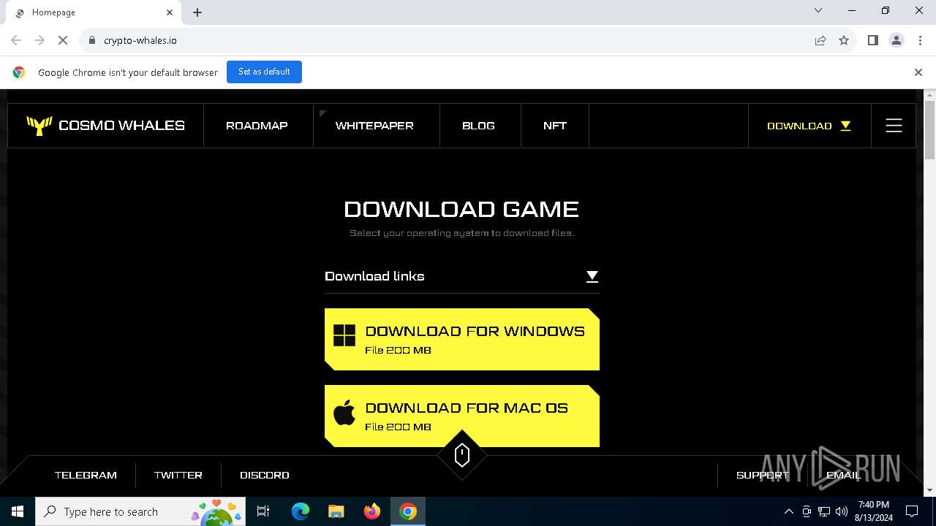Viewport: 936px width, 526px height.
Task: Select the Homepage browser tab
Action: click(x=92, y=12)
